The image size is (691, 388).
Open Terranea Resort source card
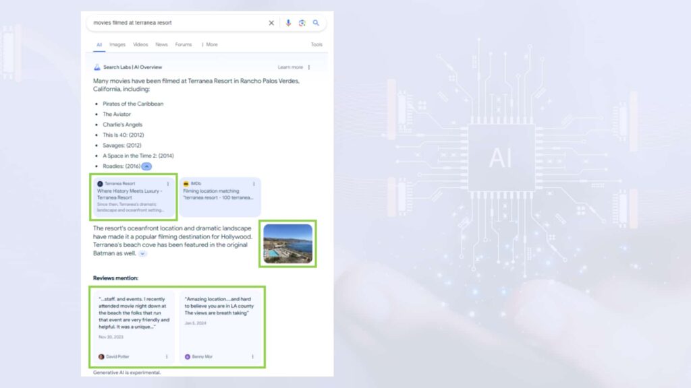[133, 197]
